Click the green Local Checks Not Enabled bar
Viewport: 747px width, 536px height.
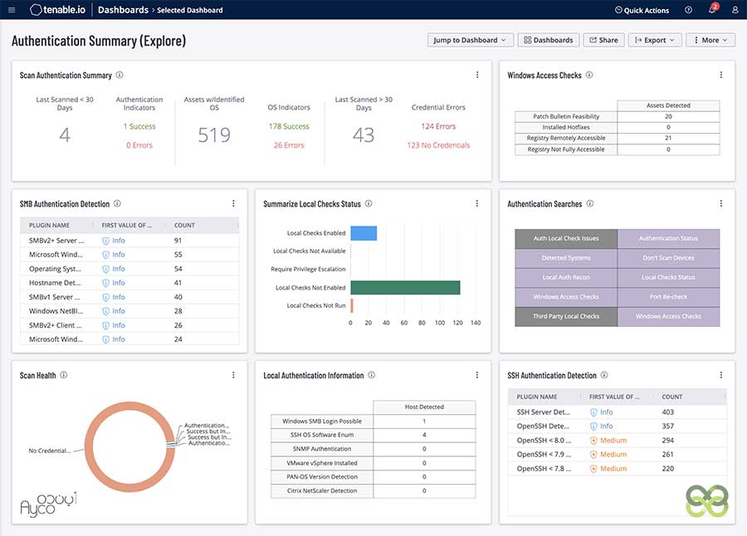(x=405, y=287)
